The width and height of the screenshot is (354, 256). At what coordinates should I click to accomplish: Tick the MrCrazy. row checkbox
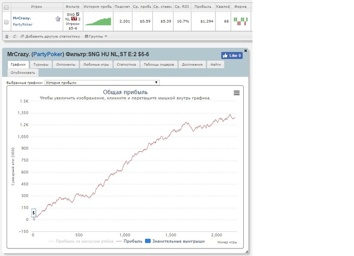pos(6,22)
